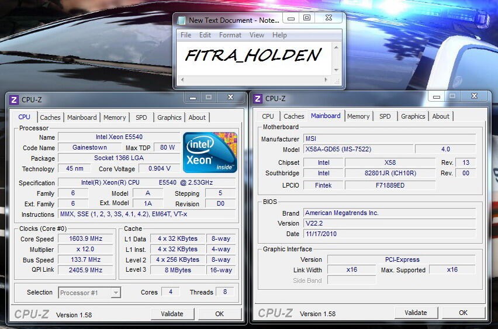Image resolution: width=498 pixels, height=329 pixels.
Task: Switch to Caches tab in left CPU-Z window
Action: [x=50, y=117]
